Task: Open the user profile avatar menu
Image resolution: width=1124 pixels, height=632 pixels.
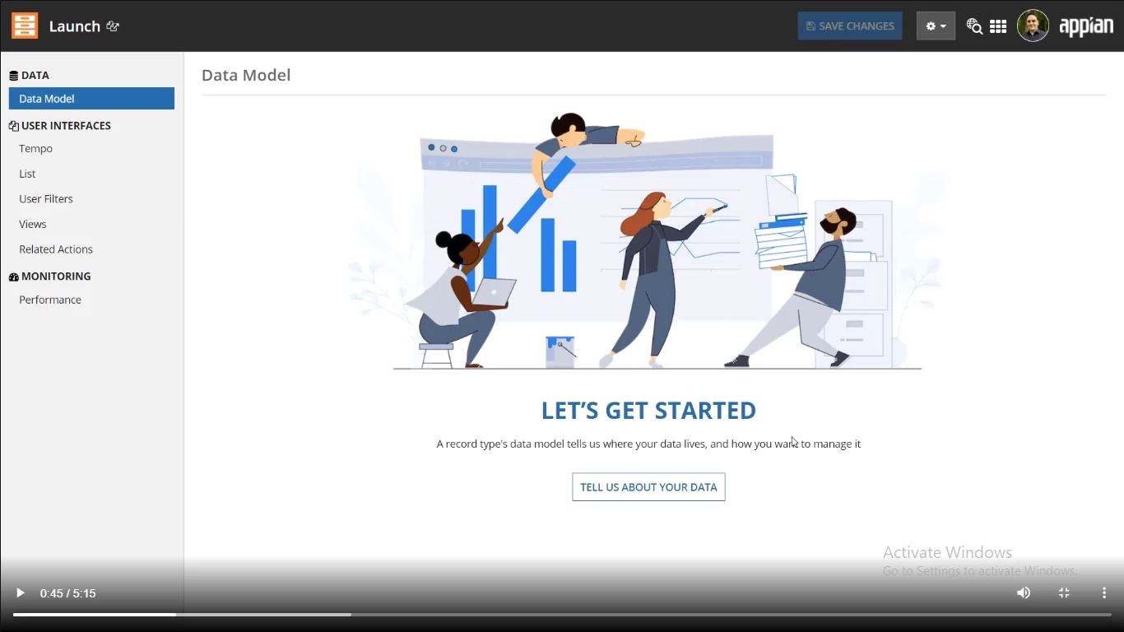Action: coord(1033,26)
